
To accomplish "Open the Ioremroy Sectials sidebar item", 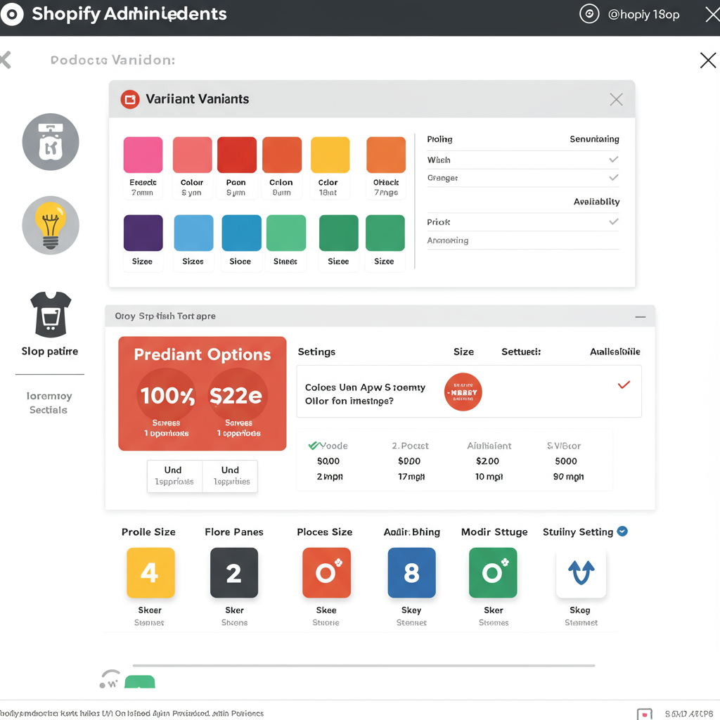I will pyautogui.click(x=49, y=403).
